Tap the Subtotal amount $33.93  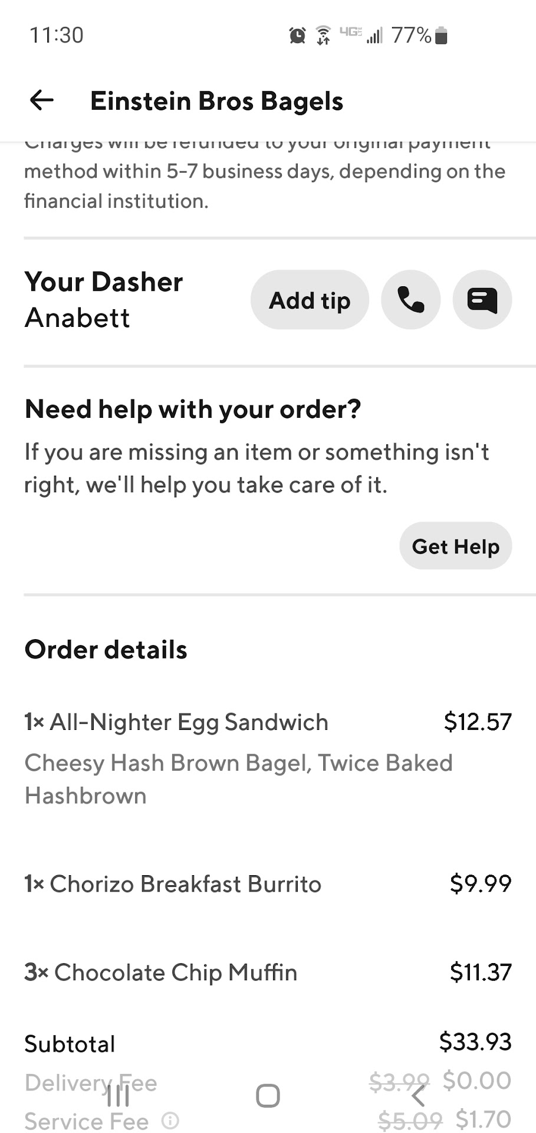(x=475, y=1042)
